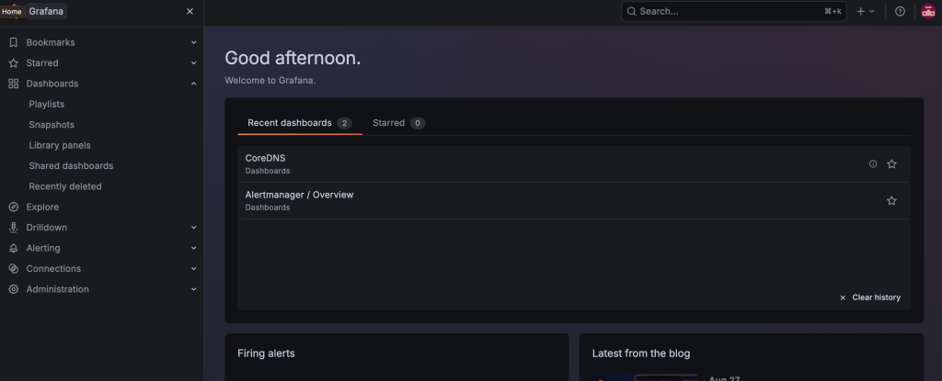Viewport: 942px width, 381px height.
Task: Open Shared dashboards in sidebar
Action: point(71,165)
